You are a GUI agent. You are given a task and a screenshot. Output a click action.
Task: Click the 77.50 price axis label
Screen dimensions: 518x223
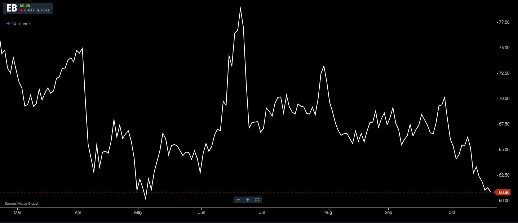504,22
